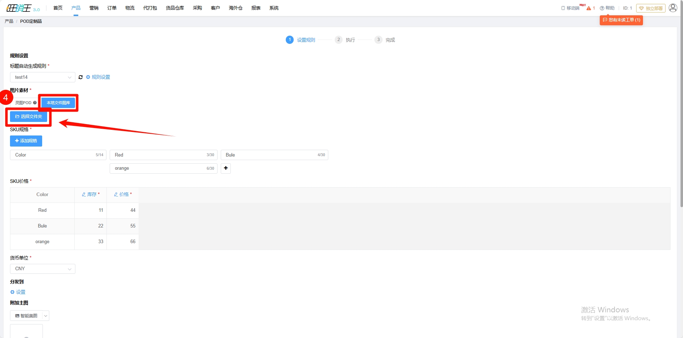Open the 帮助 help icon in header
The image size is (683, 338).
tap(602, 8)
